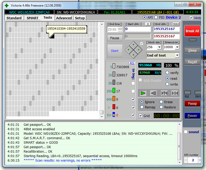Enable the Grid checkbox

[x=141, y=116]
